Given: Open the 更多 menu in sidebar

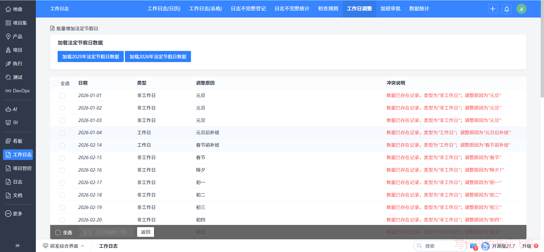Looking at the screenshot, I should pos(16,214).
